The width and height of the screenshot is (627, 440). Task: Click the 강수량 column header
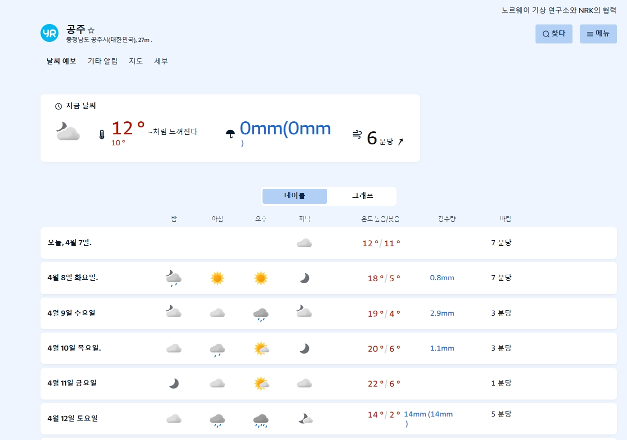click(x=446, y=219)
